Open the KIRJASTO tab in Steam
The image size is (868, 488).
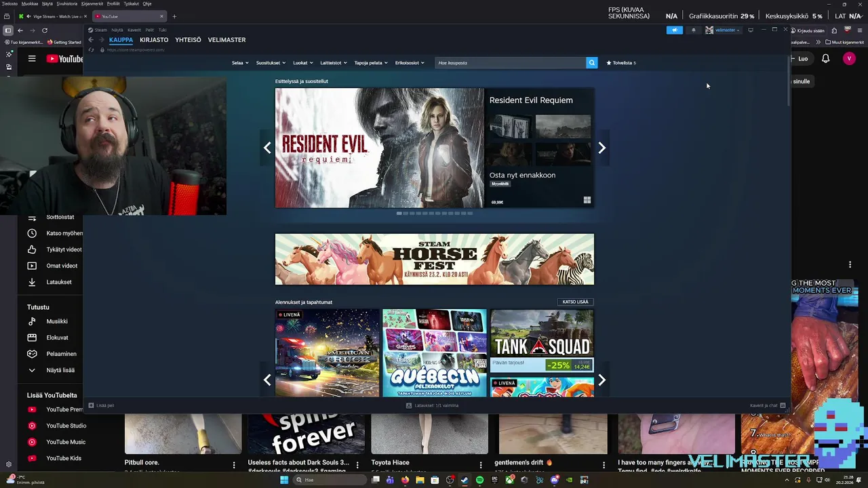click(154, 40)
